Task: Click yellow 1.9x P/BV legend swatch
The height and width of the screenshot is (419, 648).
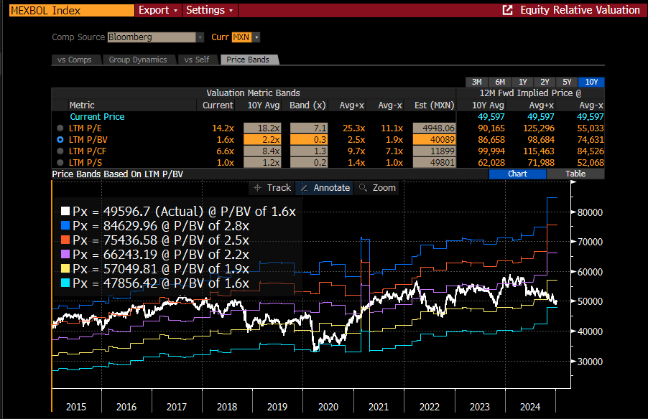Action: click(65, 269)
